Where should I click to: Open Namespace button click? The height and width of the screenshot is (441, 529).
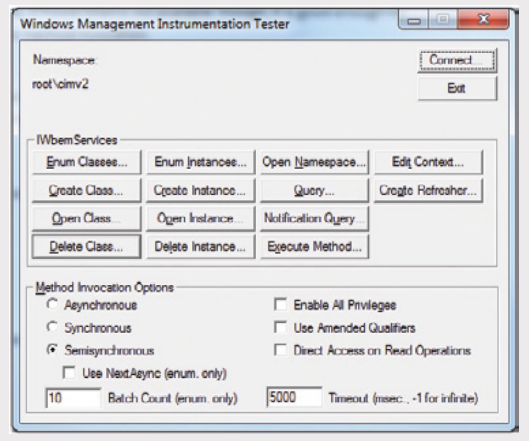[314, 163]
